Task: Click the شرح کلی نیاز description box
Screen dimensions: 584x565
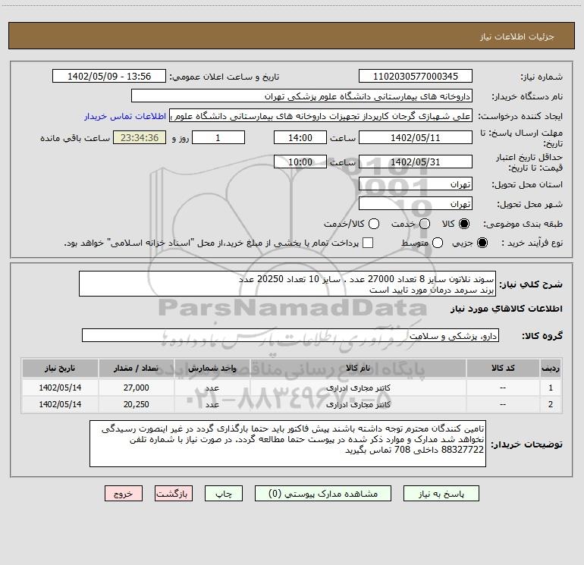Action: (x=287, y=284)
